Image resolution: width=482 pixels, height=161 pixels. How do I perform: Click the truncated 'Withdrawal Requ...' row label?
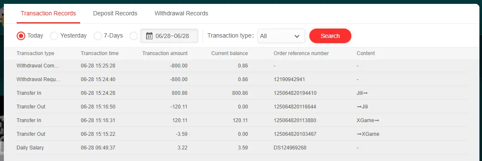click(39, 79)
